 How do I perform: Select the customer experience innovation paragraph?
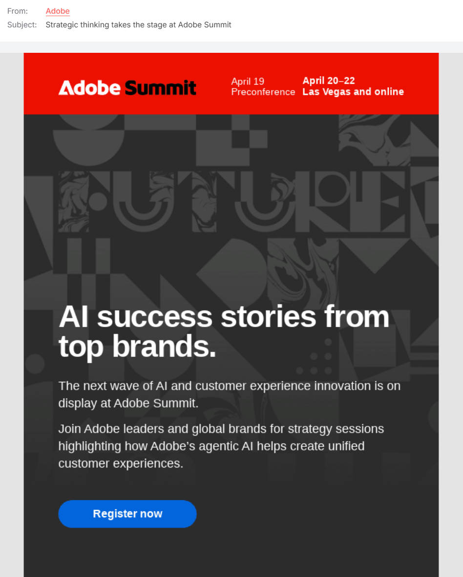click(230, 394)
